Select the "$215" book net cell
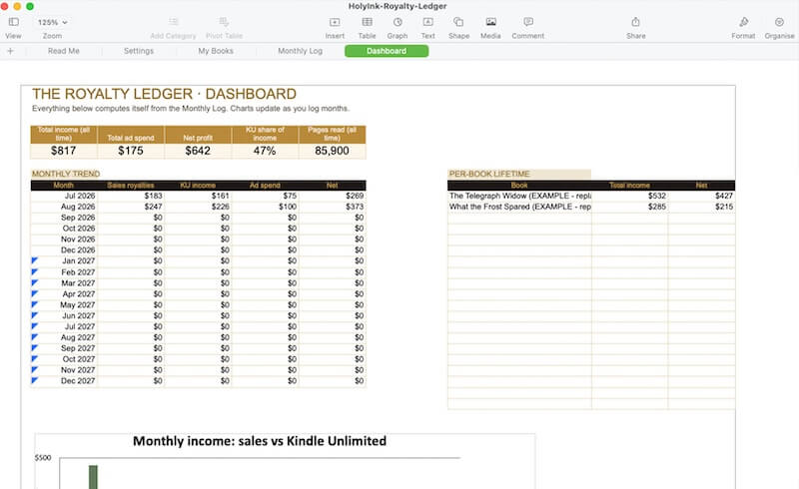799x489 pixels. (702, 207)
